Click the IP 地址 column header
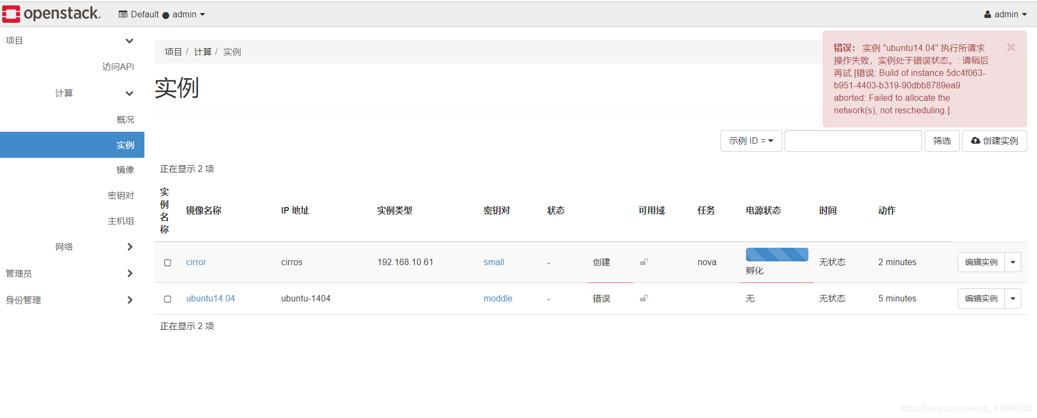The image size is (1037, 418). coord(295,210)
